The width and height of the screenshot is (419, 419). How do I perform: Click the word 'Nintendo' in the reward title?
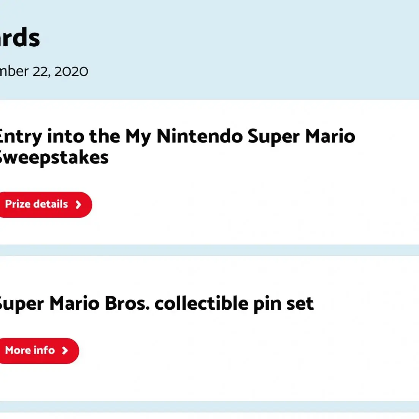200,136
